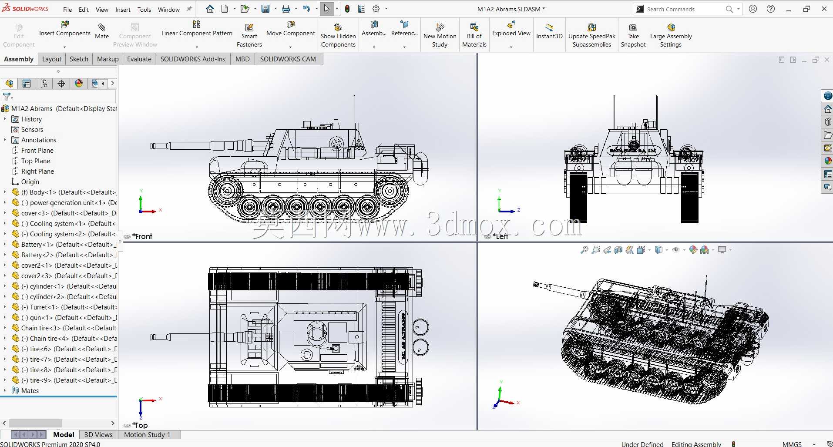
Task: Open the File menu
Action: pos(67,10)
